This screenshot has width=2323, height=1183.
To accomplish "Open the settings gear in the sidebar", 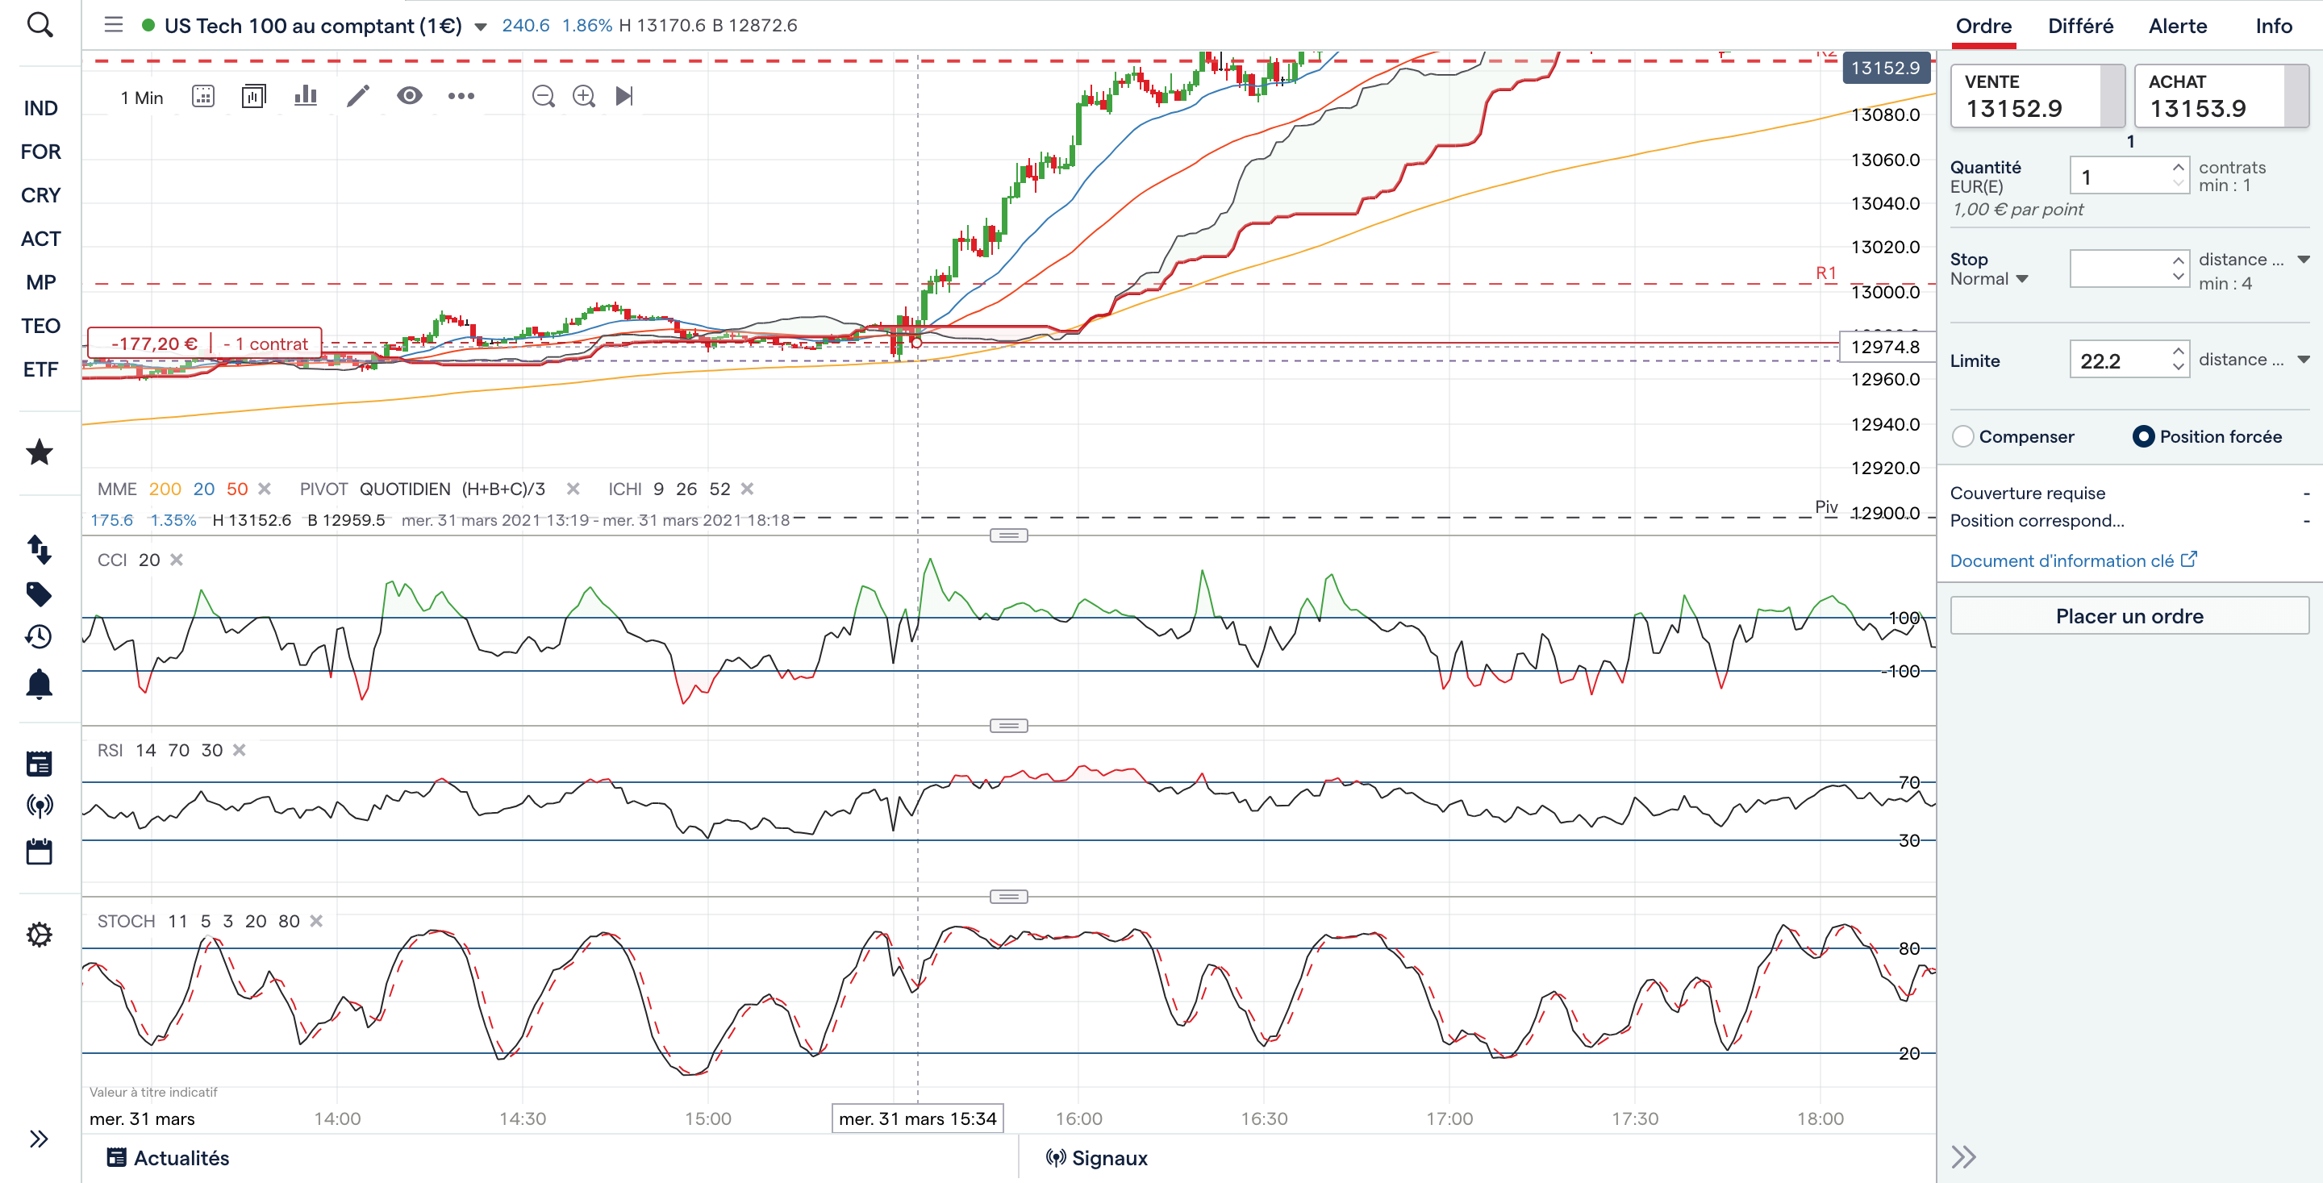I will point(40,934).
